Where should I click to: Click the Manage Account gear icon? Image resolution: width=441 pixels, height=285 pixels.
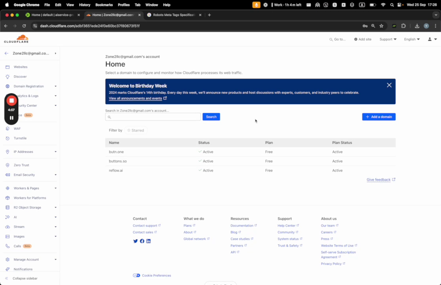(8, 259)
